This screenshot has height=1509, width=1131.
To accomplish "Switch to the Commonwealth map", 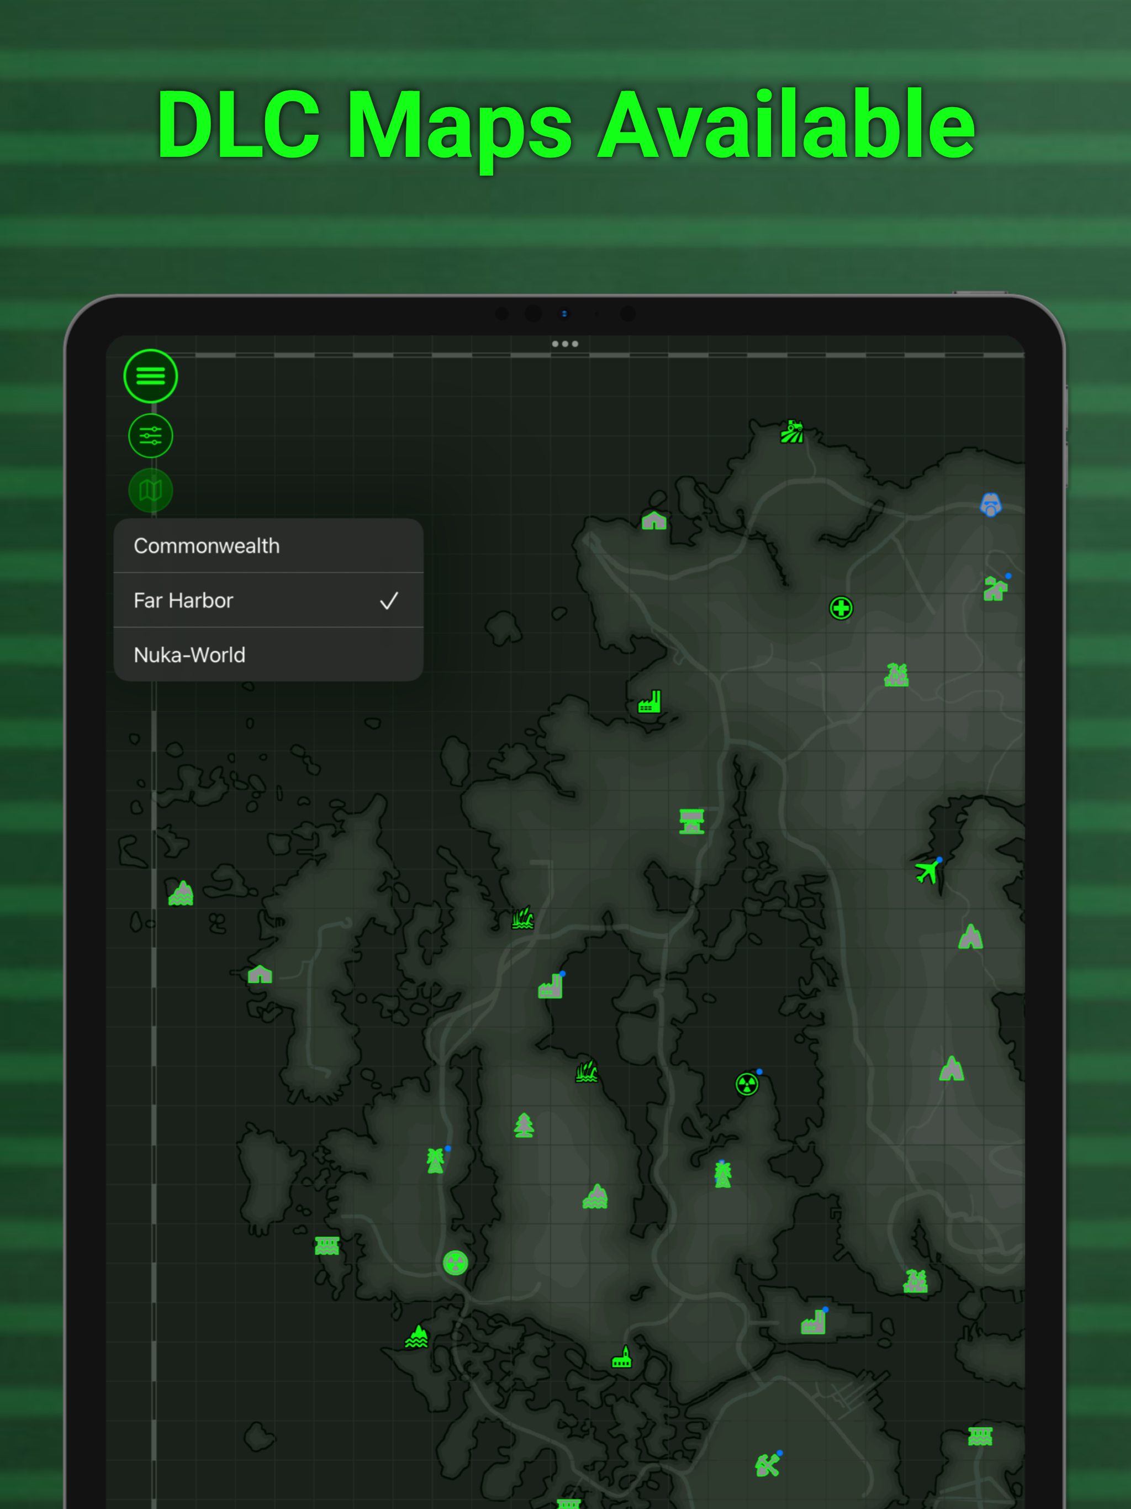I will 268,546.
